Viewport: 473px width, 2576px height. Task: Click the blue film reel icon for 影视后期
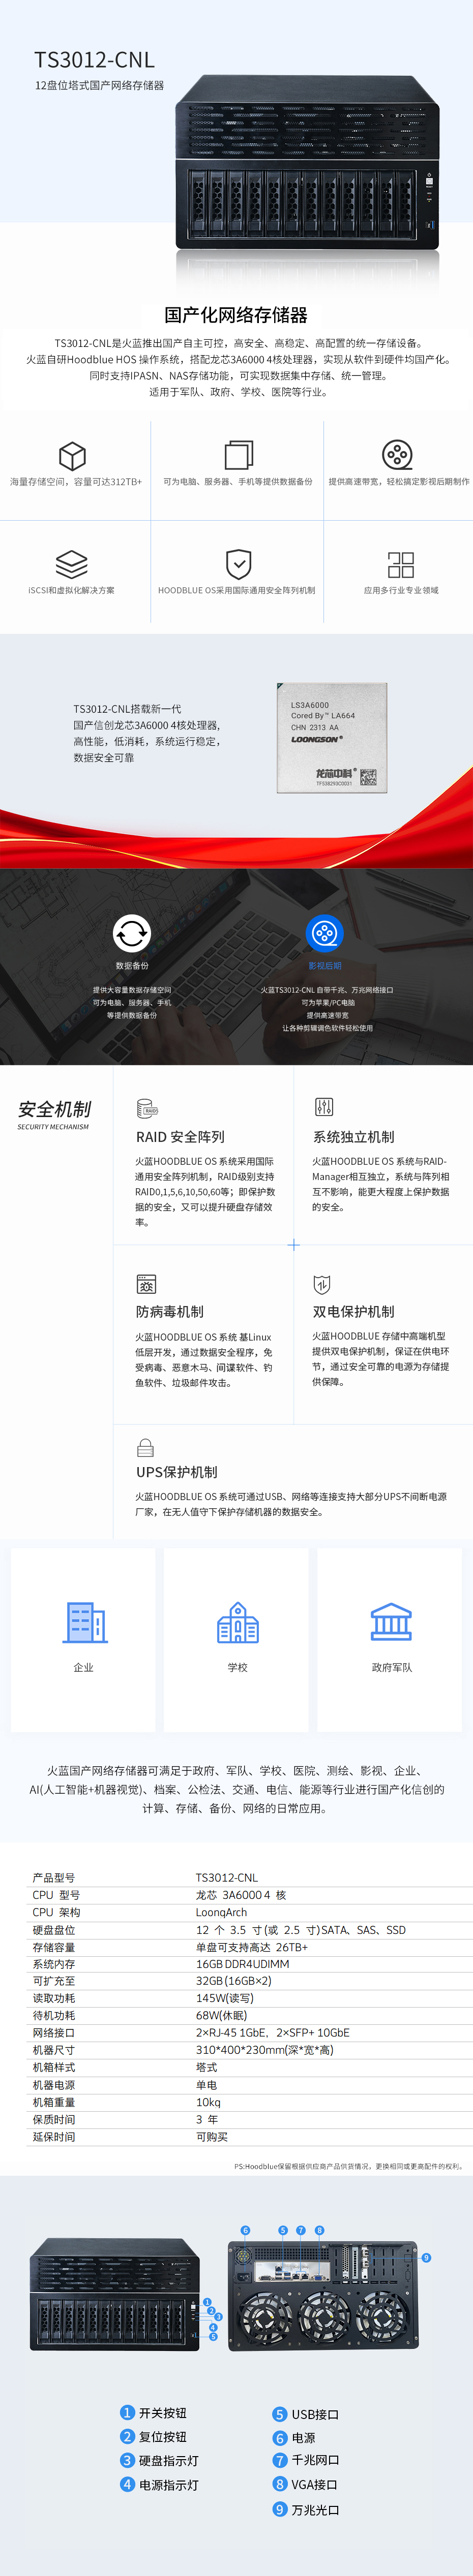click(324, 933)
